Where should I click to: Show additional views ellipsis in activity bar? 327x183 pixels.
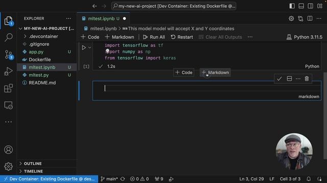pyautogui.click(x=8, y=122)
